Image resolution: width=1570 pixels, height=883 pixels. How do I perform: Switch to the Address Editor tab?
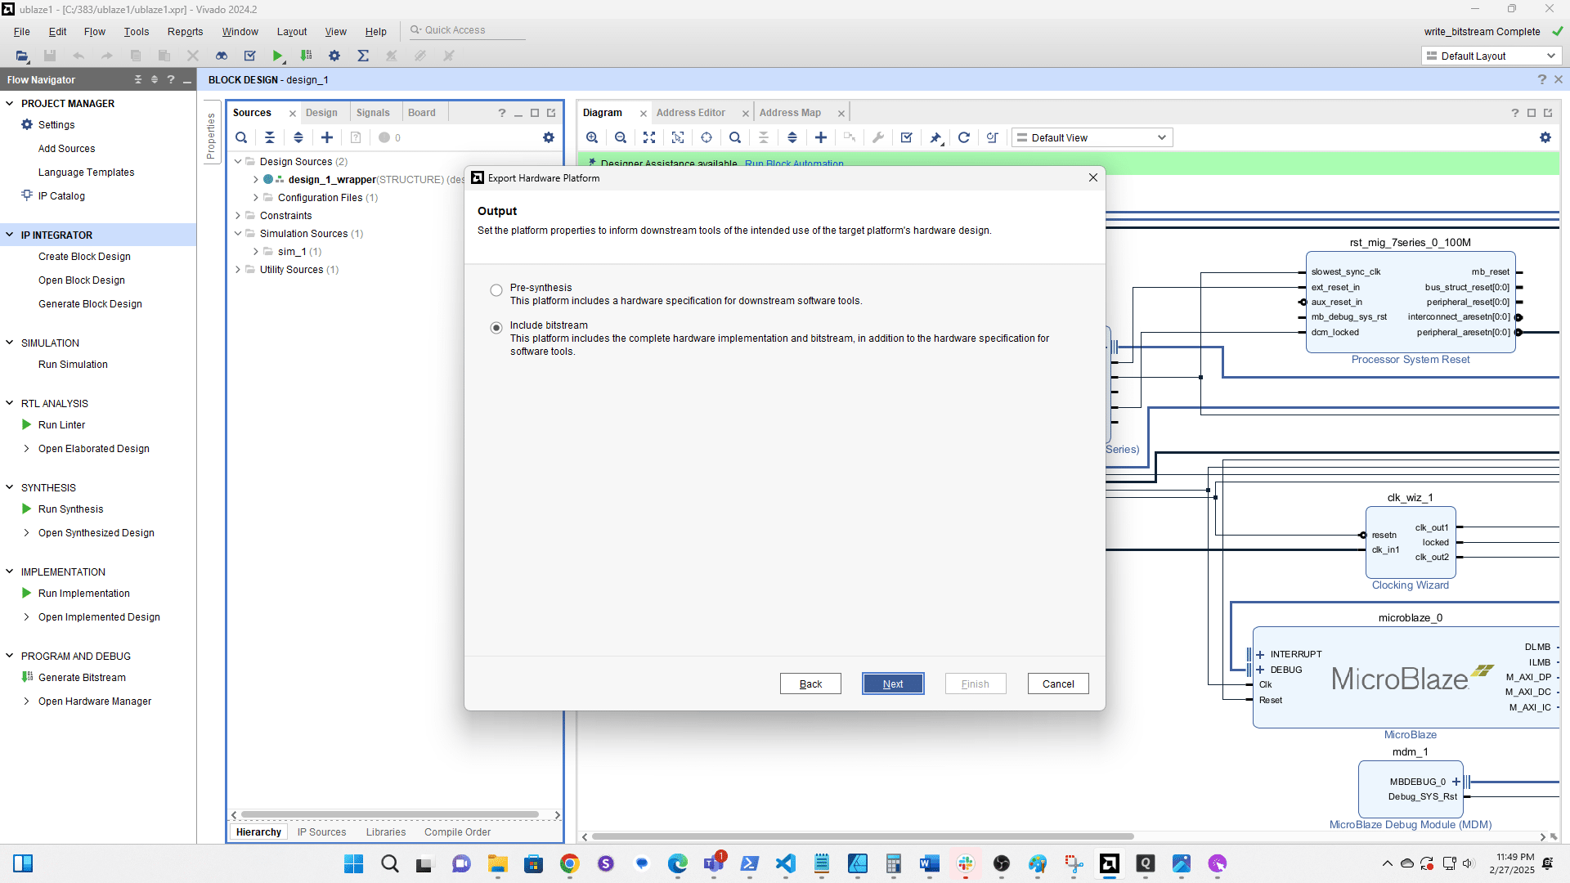(x=691, y=112)
